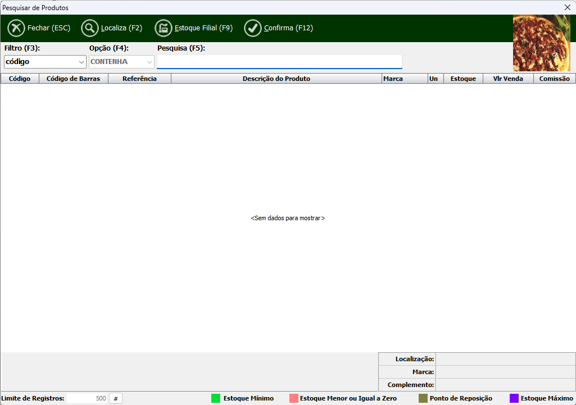Click the Estoque column header
Image resolution: width=576 pixels, height=405 pixels.
pyautogui.click(x=463, y=79)
